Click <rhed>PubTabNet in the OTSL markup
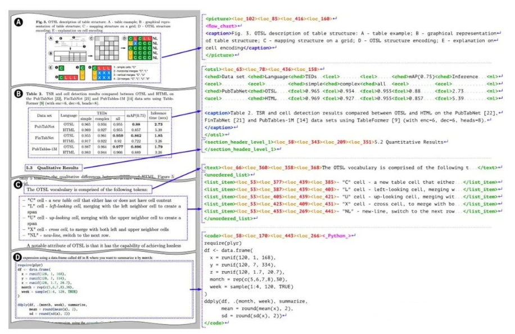Screen dimensions: 515x334 (226, 91)
